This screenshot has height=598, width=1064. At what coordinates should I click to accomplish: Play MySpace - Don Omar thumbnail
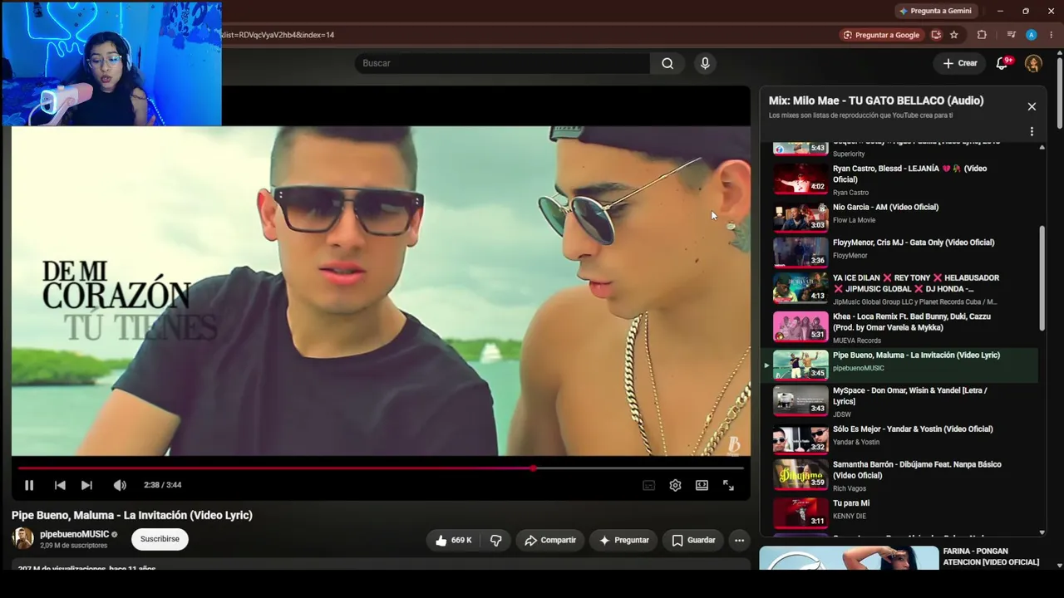(x=800, y=400)
